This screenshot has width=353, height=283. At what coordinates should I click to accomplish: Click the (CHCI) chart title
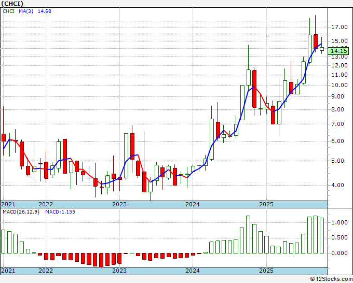pos(12,4)
